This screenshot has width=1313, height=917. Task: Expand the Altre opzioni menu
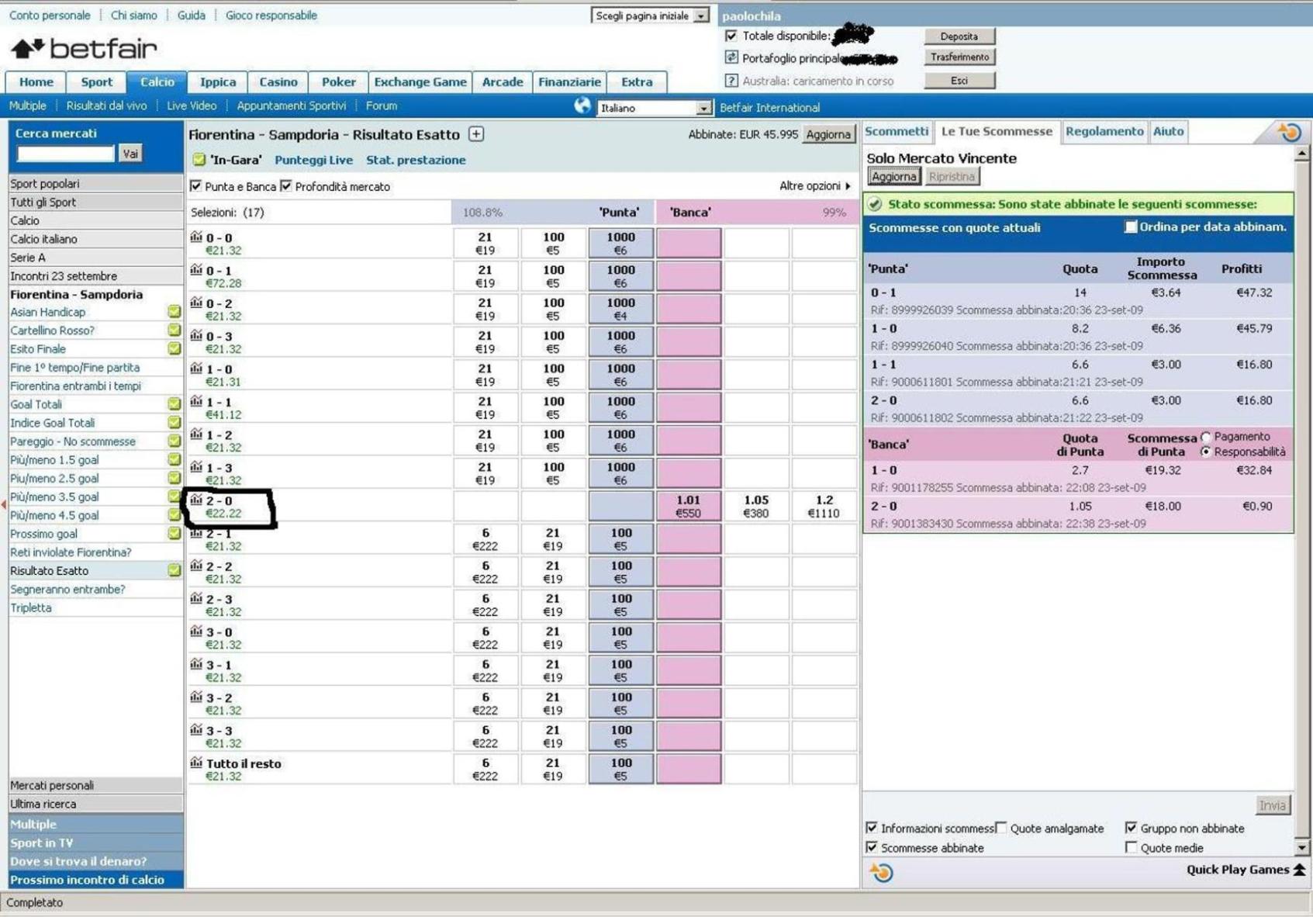[814, 186]
